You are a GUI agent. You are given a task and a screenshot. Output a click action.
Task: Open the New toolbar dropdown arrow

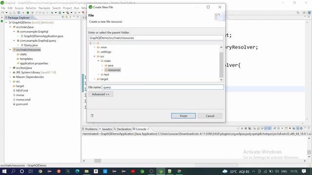pos(6,13)
